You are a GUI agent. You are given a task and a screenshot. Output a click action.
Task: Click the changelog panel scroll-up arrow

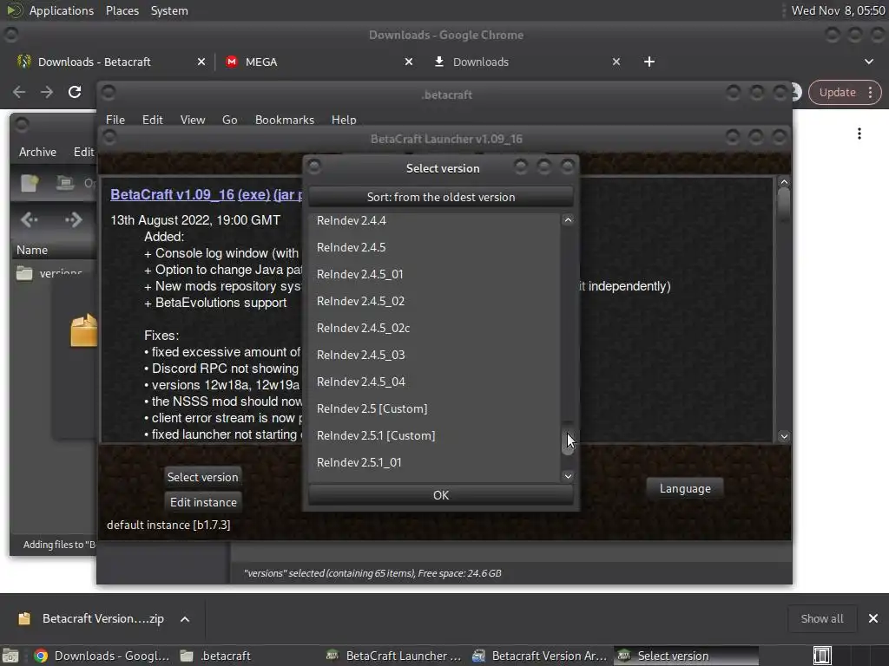tap(784, 182)
